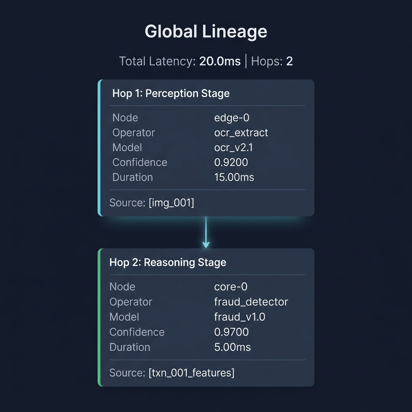This screenshot has width=412, height=412.
Task: Click the Confidence label in Hop 1 card
Action: point(140,163)
